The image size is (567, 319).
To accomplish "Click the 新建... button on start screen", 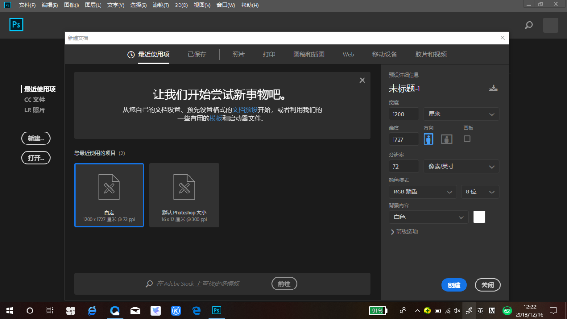I will pos(36,138).
